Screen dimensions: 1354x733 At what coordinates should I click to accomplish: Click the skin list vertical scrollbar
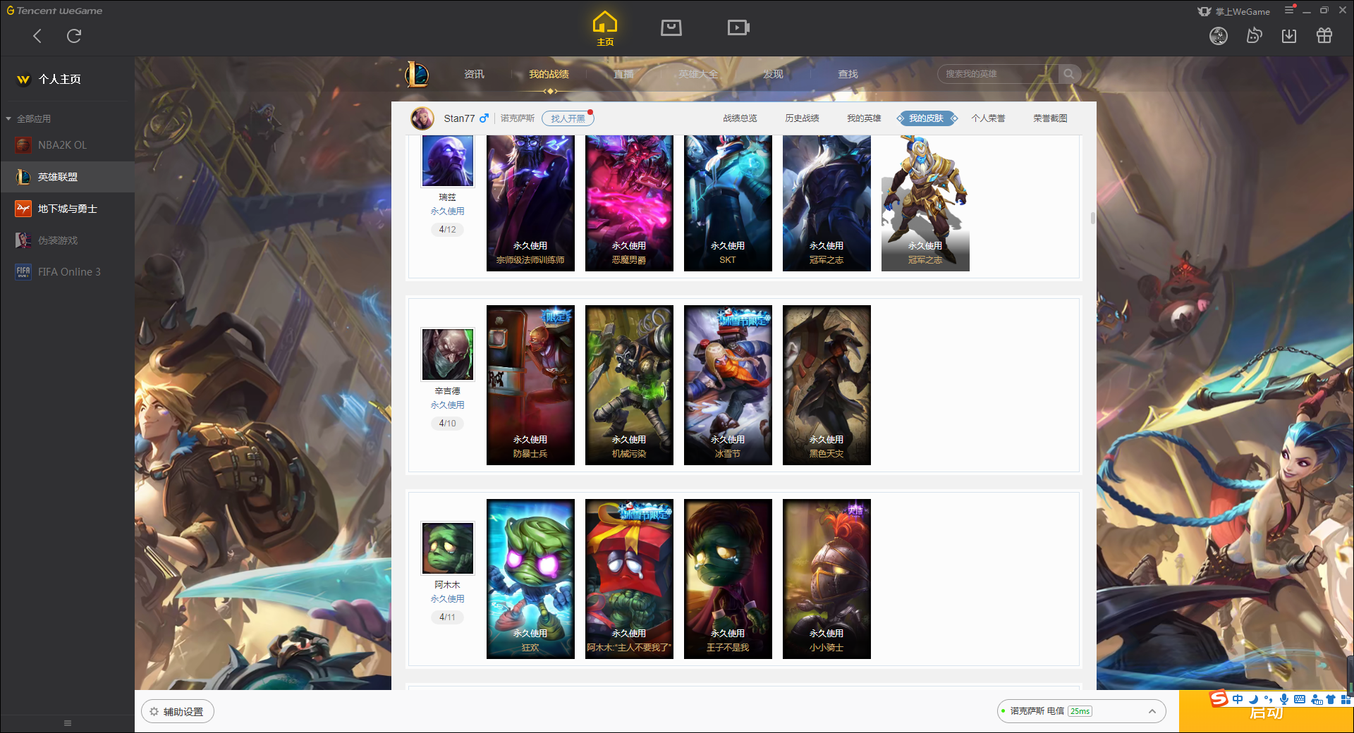1092,218
